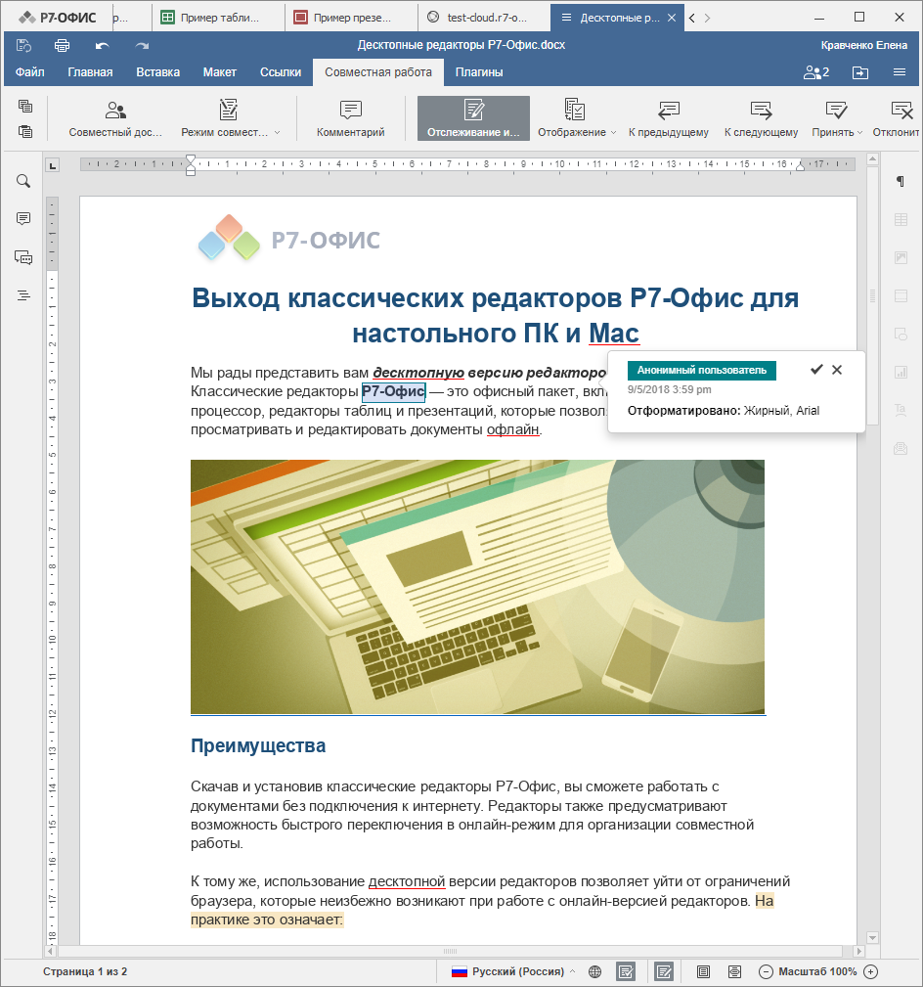Go К следующему change

click(x=761, y=118)
